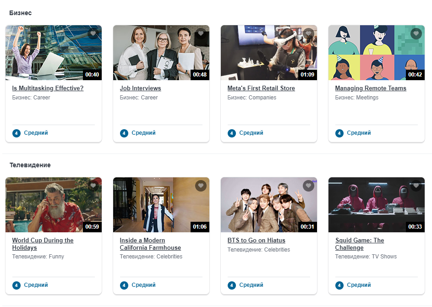Screen dimensions: 432x307
Task: Open Job Interviews title link
Action: click(140, 88)
